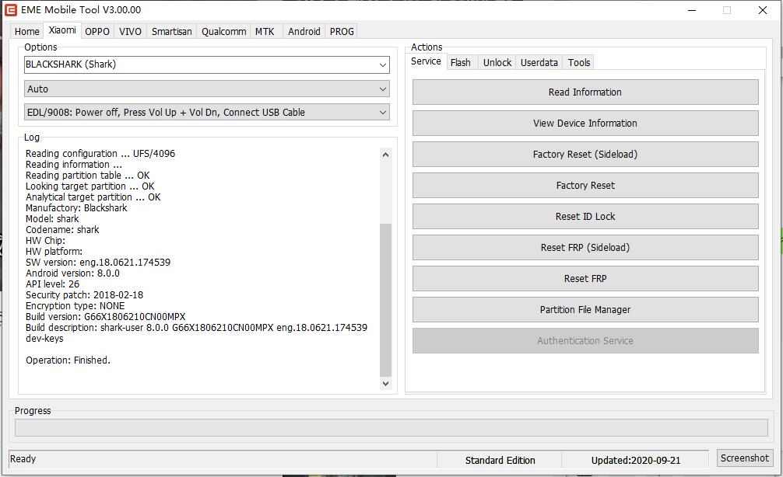The height and width of the screenshot is (477, 783).
Task: Click the EME Mobile Tool app icon
Action: coord(10,10)
